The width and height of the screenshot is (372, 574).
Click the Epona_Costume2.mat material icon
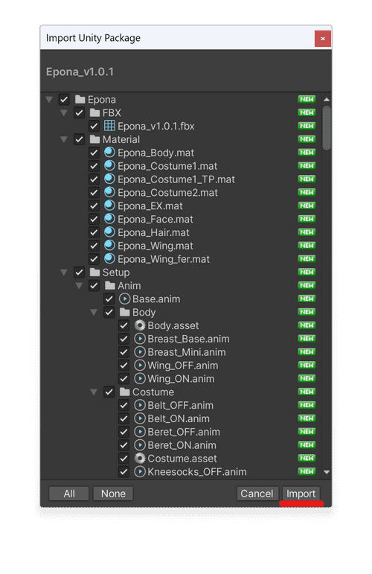tap(109, 193)
